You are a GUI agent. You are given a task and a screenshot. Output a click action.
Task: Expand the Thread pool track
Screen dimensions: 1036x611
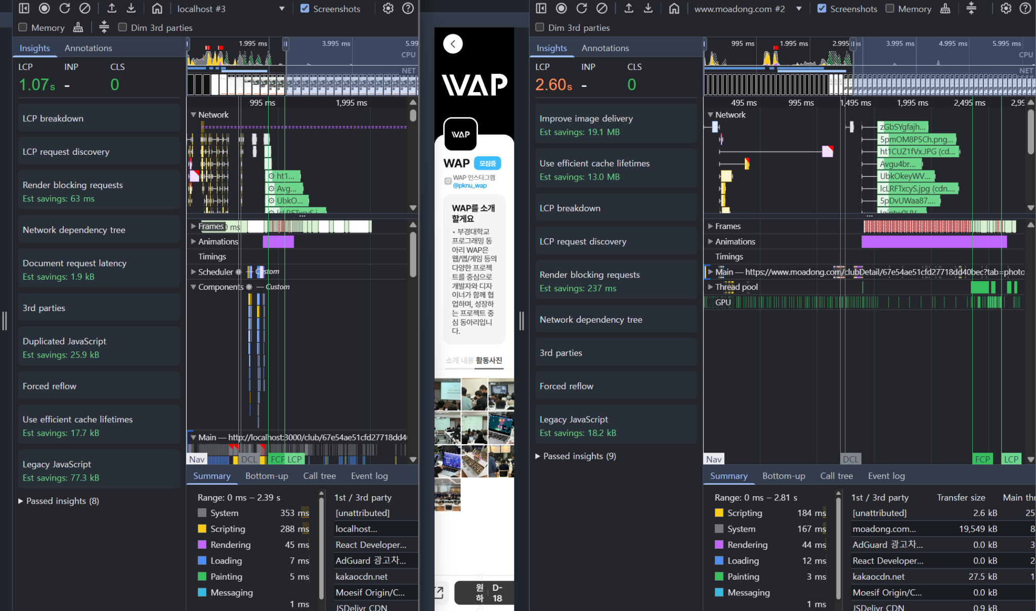[x=711, y=287]
